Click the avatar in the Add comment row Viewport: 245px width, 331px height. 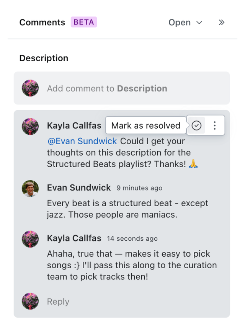click(30, 88)
